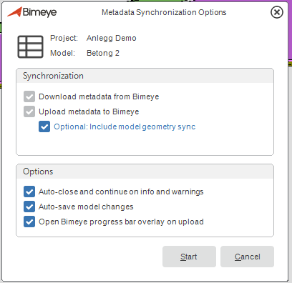The width and height of the screenshot is (292, 283).
Task: Close the dialog with the X icon
Action: coord(277,12)
